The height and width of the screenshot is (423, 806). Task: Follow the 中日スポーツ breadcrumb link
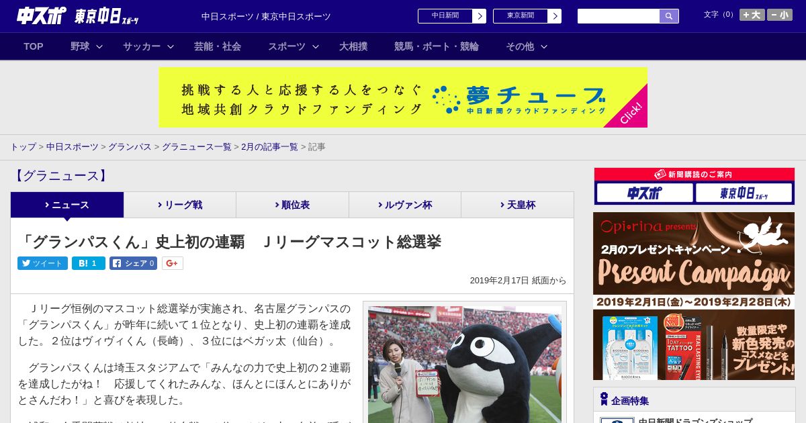tap(73, 146)
